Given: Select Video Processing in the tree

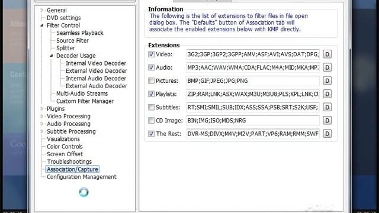Looking at the screenshot, I should tap(69, 116).
